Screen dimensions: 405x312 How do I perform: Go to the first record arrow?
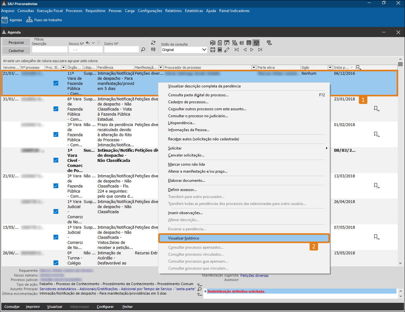237,50
